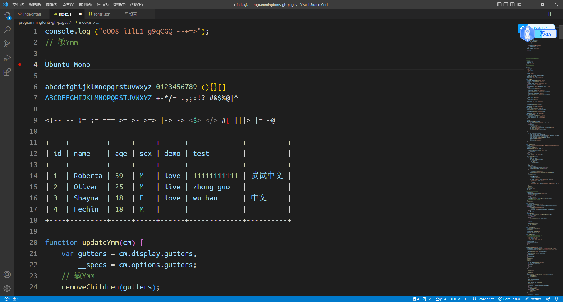Open the Accounts menu icon
563x302 pixels.
click(7, 274)
